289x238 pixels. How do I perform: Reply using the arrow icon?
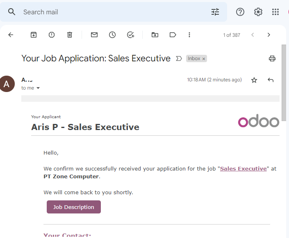(271, 80)
